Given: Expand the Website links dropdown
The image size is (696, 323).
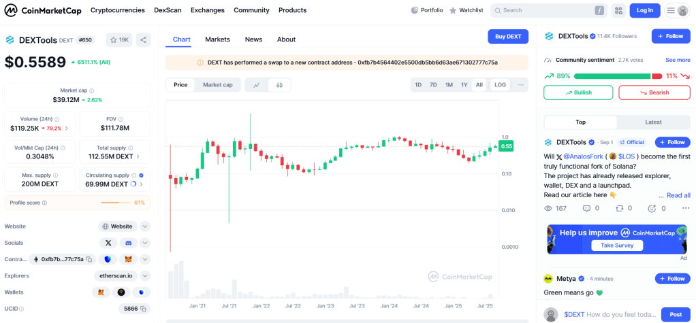Looking at the screenshot, I should 145,226.
